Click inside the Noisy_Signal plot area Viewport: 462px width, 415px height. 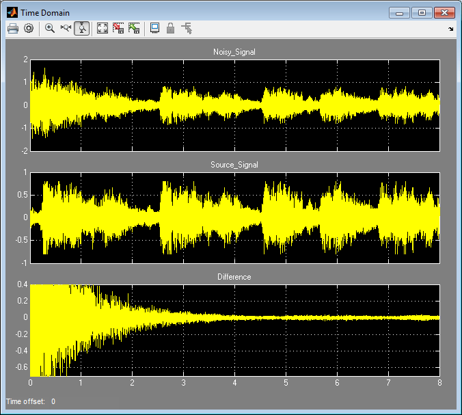235,105
